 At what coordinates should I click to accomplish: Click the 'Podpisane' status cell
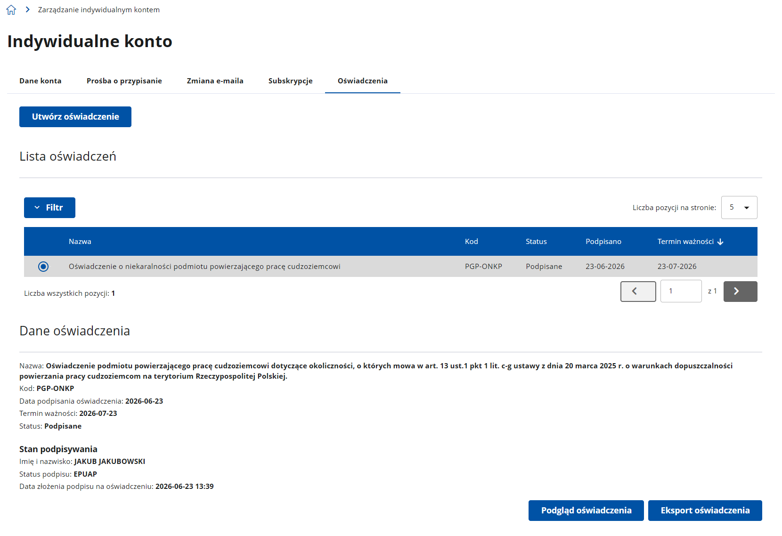(544, 267)
